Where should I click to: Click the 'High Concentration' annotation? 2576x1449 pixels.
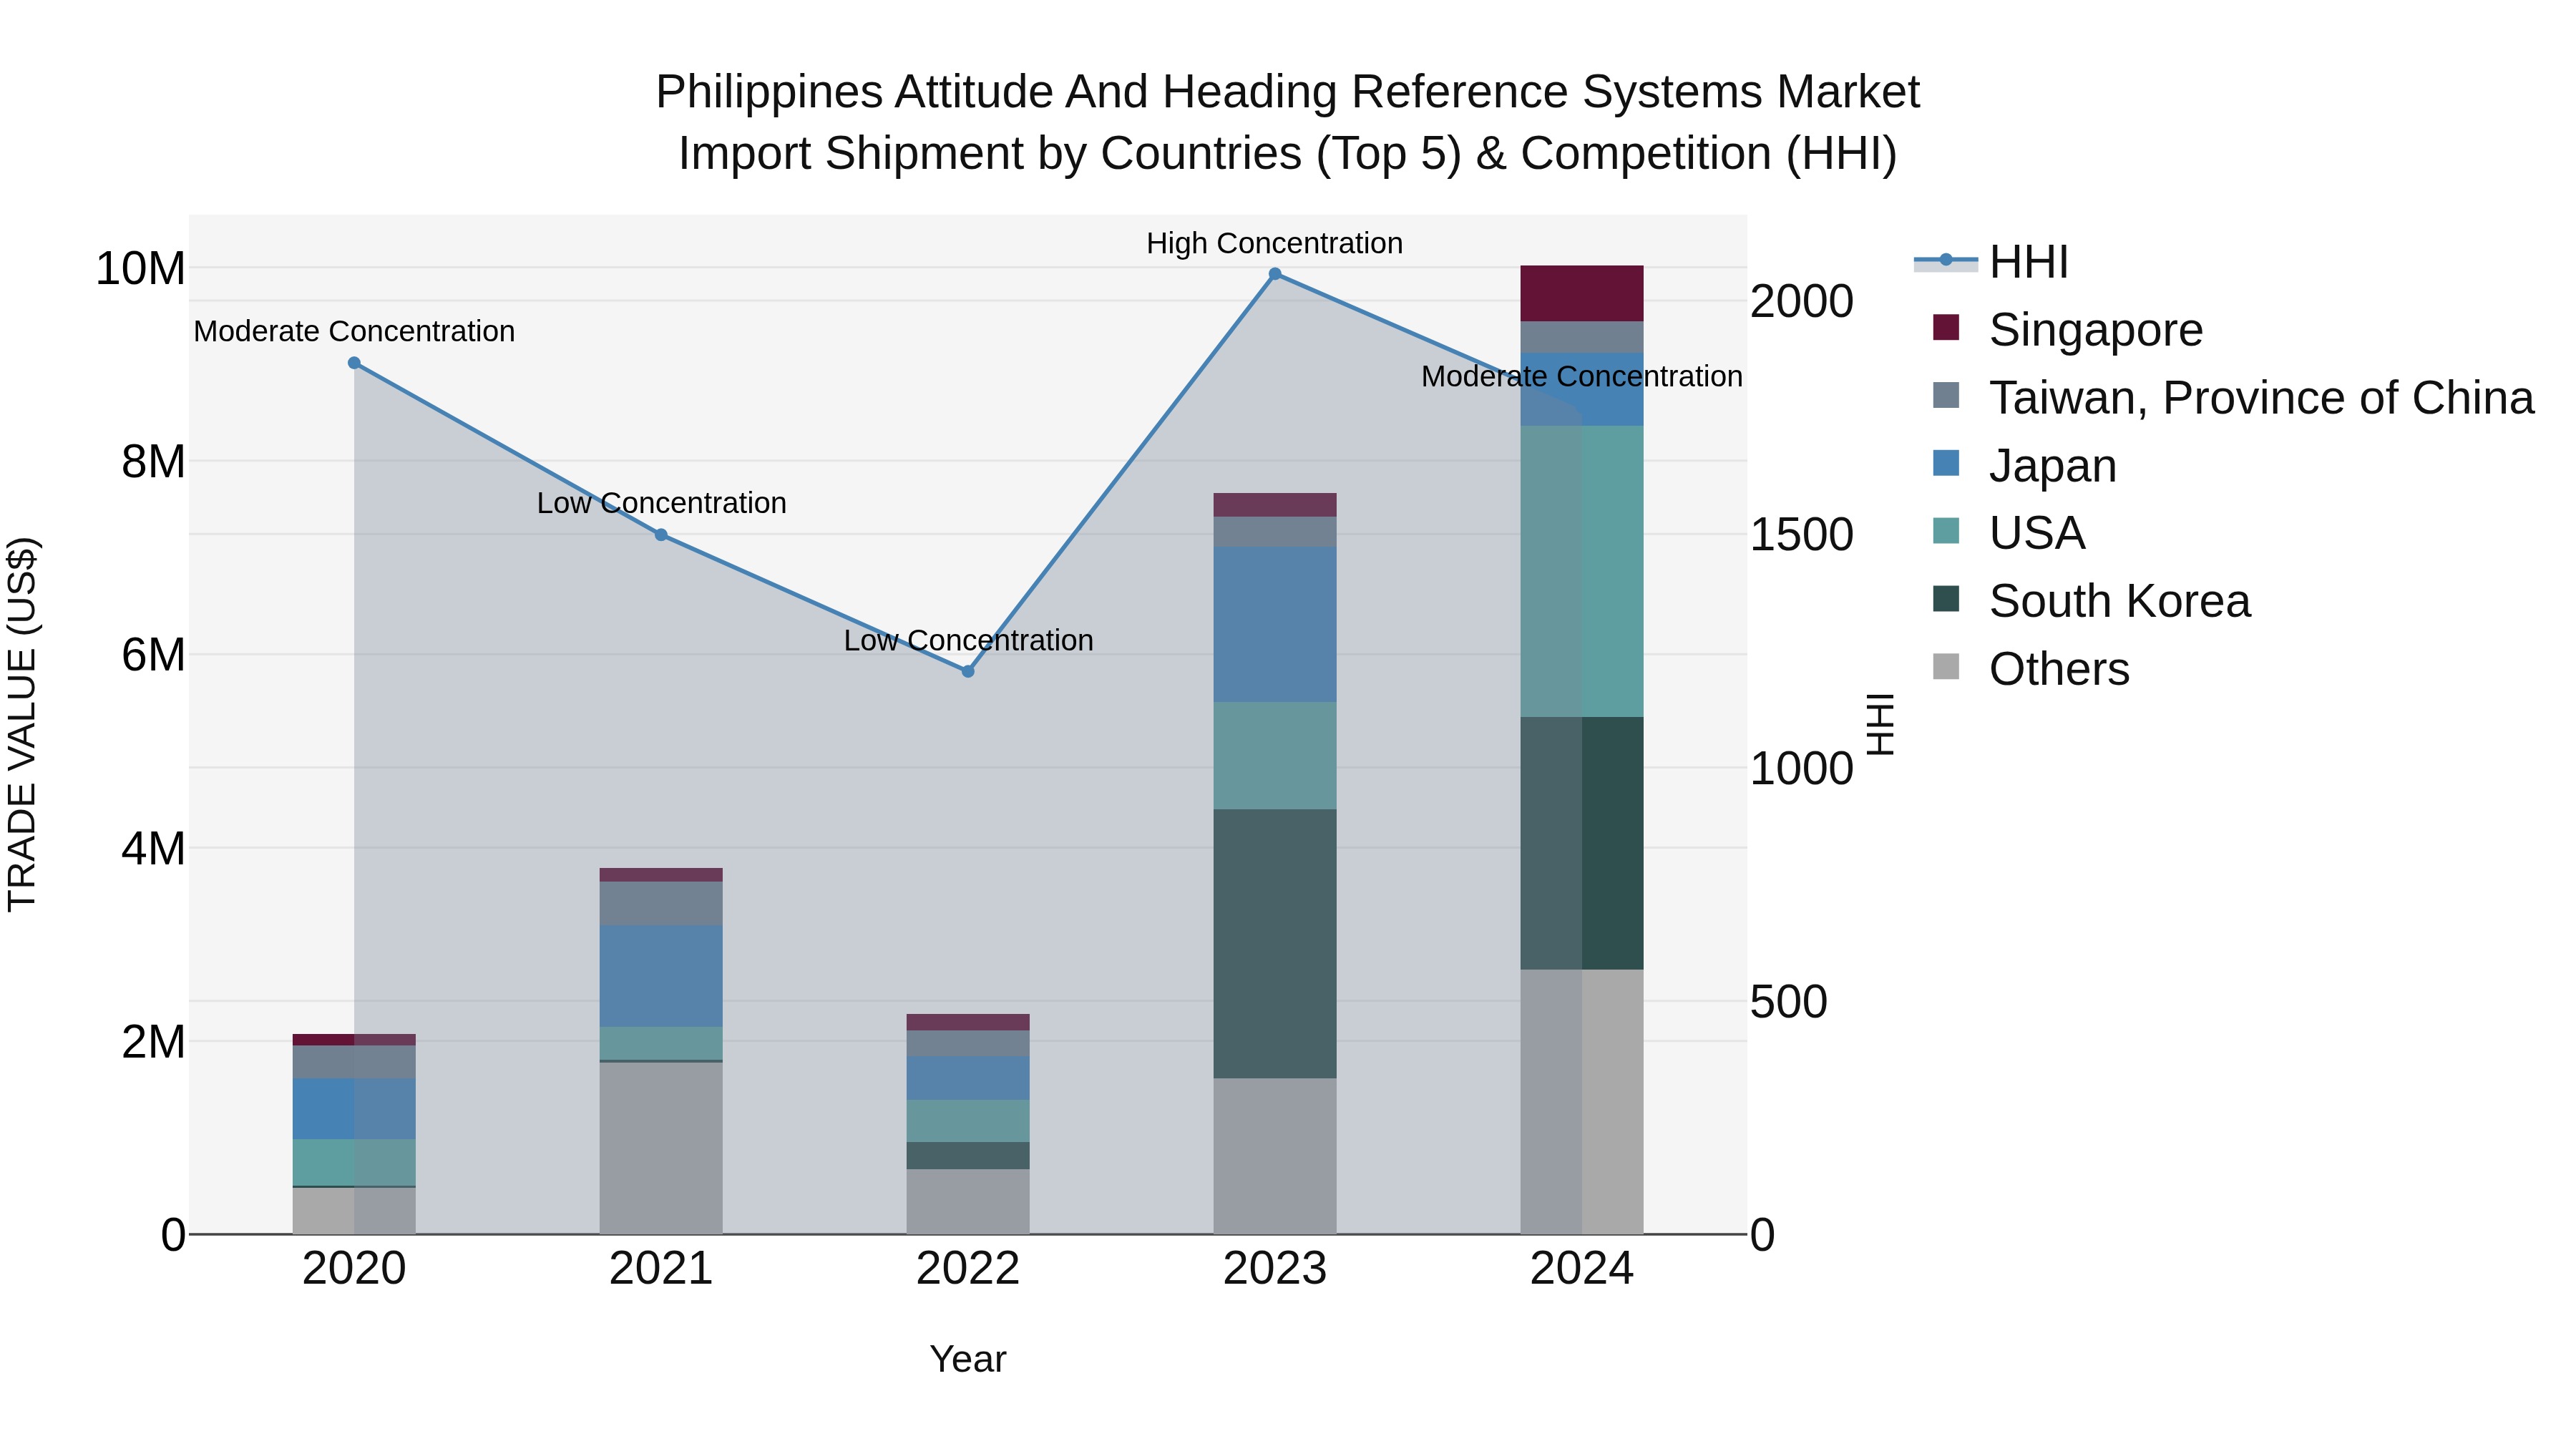click(x=1275, y=243)
